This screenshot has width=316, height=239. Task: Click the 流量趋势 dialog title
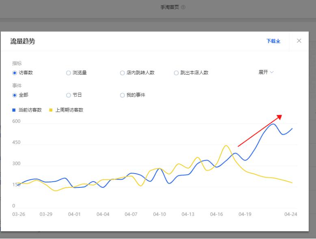coord(23,41)
